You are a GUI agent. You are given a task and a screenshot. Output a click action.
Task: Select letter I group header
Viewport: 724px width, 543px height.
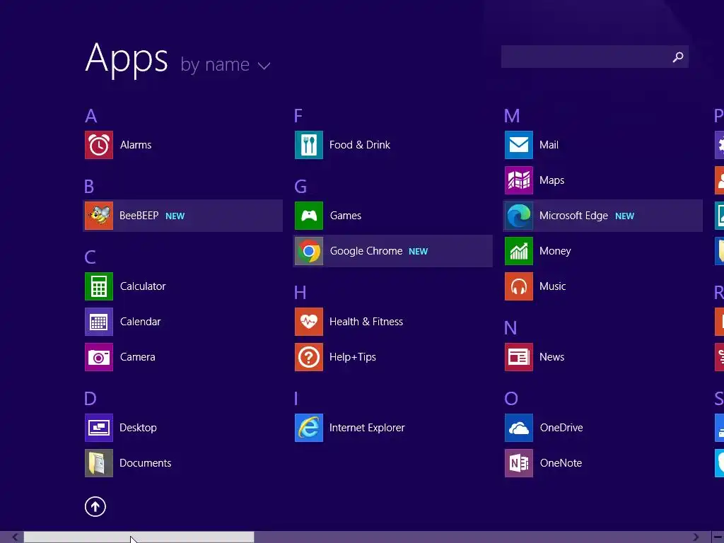click(296, 399)
